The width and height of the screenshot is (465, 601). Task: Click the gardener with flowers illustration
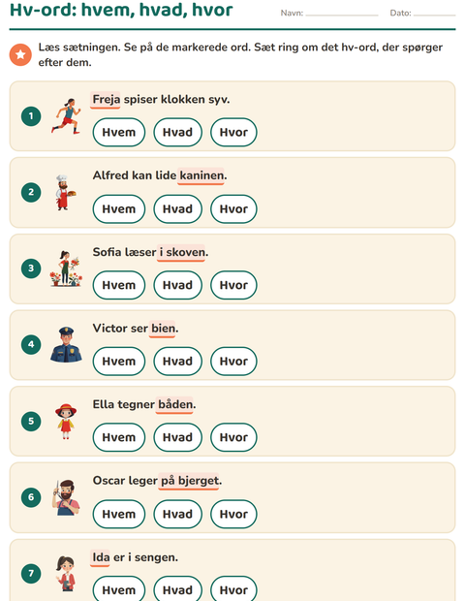pos(66,269)
